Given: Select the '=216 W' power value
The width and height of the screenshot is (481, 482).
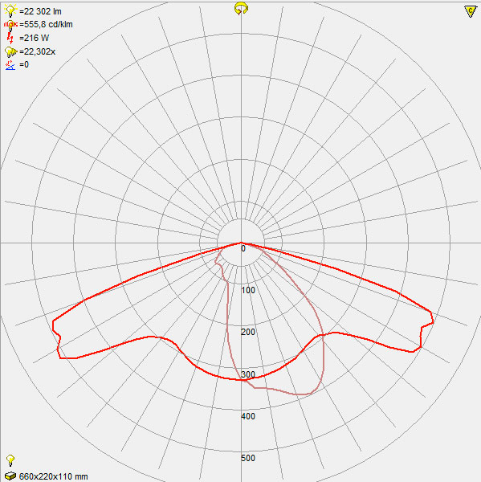Looking at the screenshot, I should [x=34, y=38].
